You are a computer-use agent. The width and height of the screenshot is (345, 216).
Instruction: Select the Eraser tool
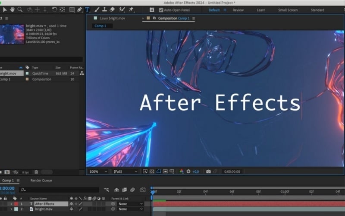pos(112,10)
